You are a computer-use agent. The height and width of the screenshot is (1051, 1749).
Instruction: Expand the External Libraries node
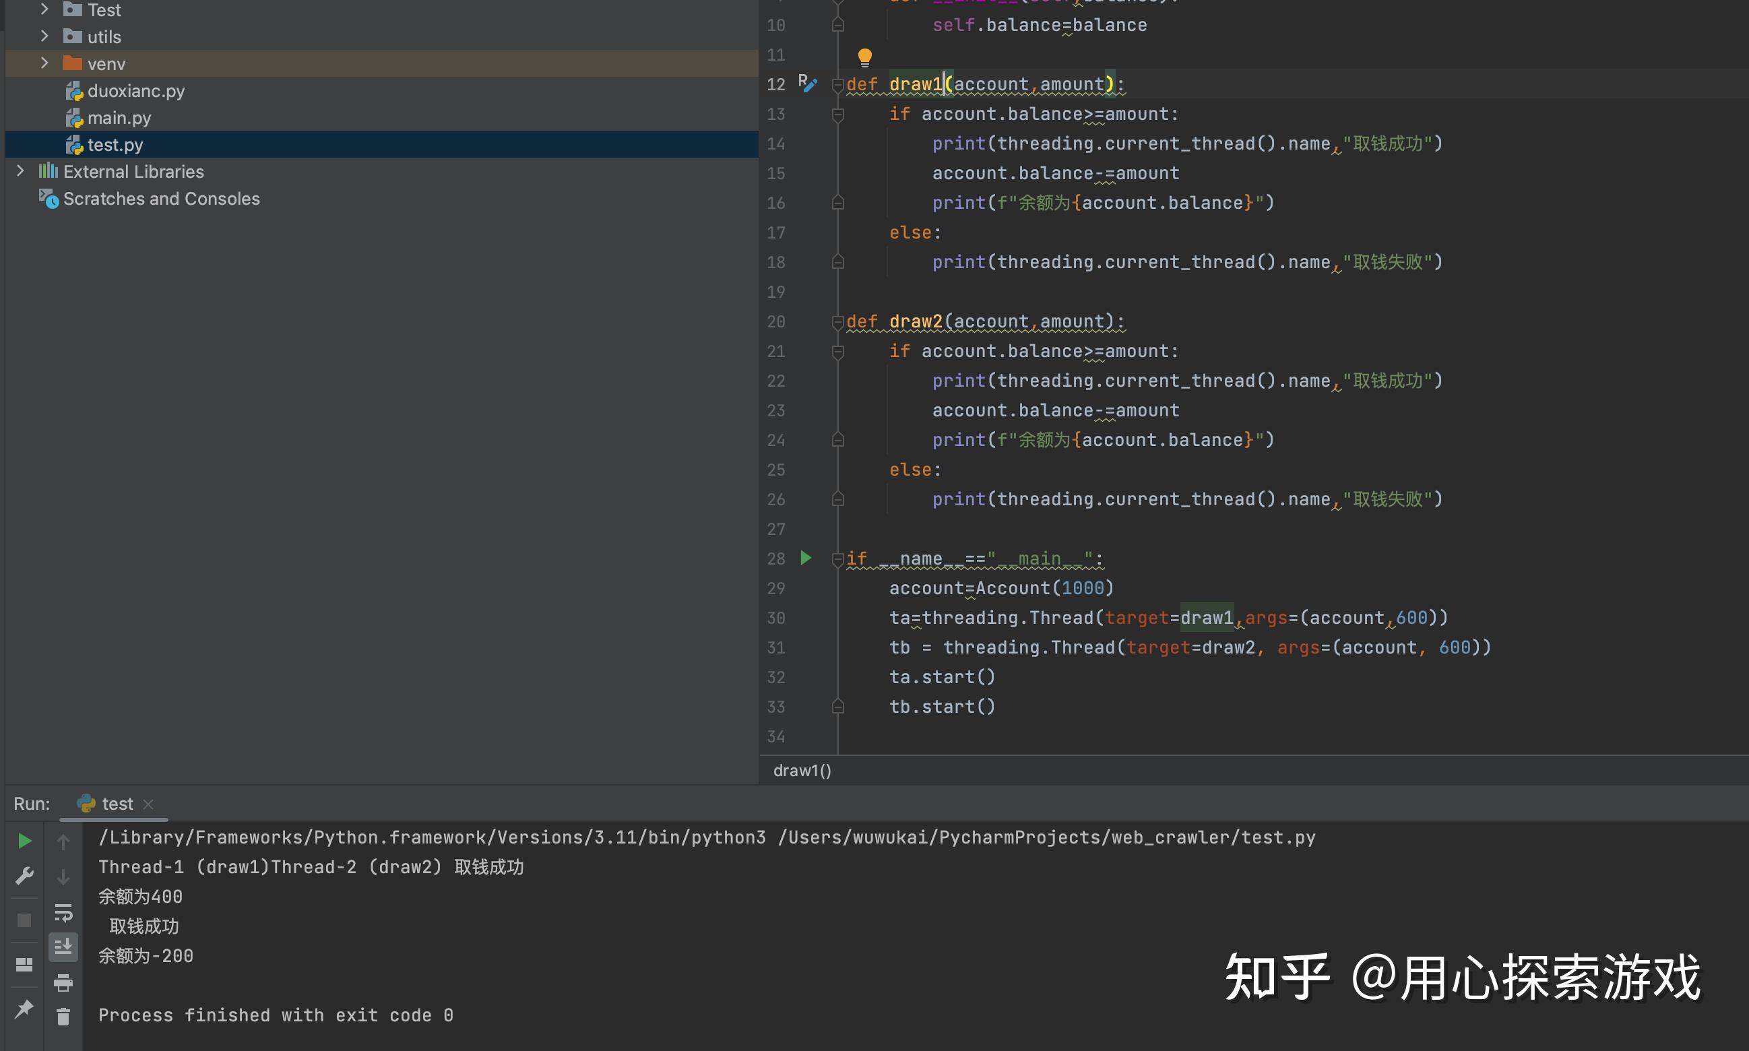pos(20,170)
